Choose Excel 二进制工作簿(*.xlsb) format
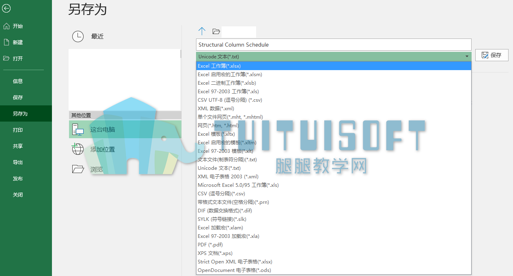513x276 pixels. (x=334, y=83)
